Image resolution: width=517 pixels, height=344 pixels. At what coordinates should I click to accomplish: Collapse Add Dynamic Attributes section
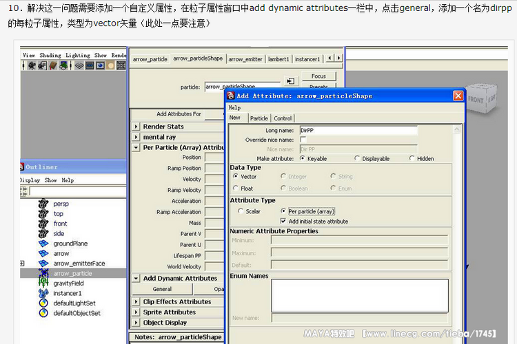point(136,278)
